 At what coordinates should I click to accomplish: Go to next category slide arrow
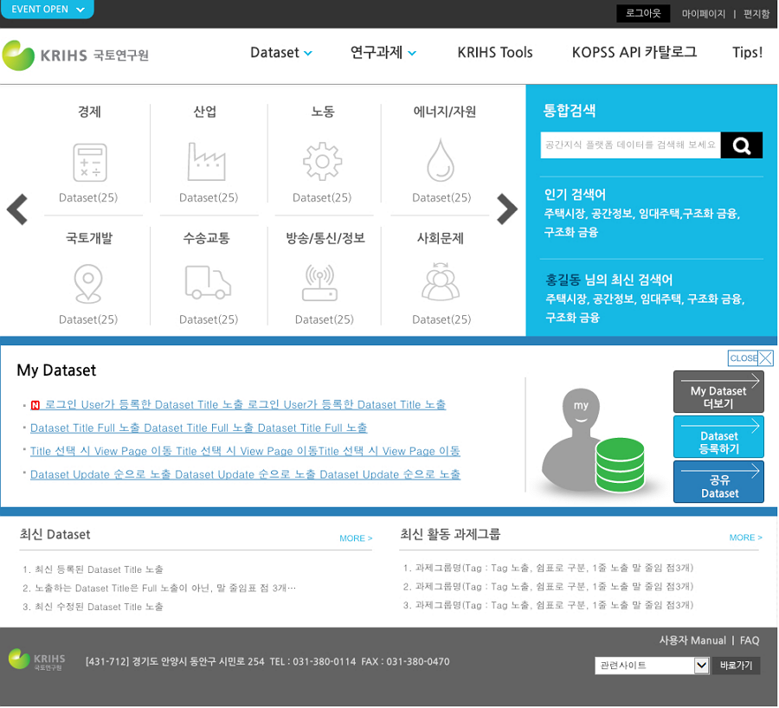click(507, 209)
